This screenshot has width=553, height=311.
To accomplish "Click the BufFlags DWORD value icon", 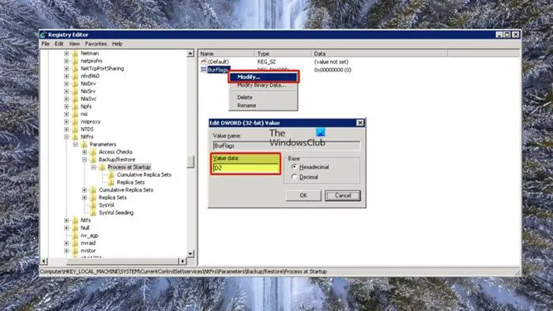I will click(204, 69).
